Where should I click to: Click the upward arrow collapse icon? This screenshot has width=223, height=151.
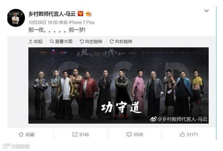[30, 41]
